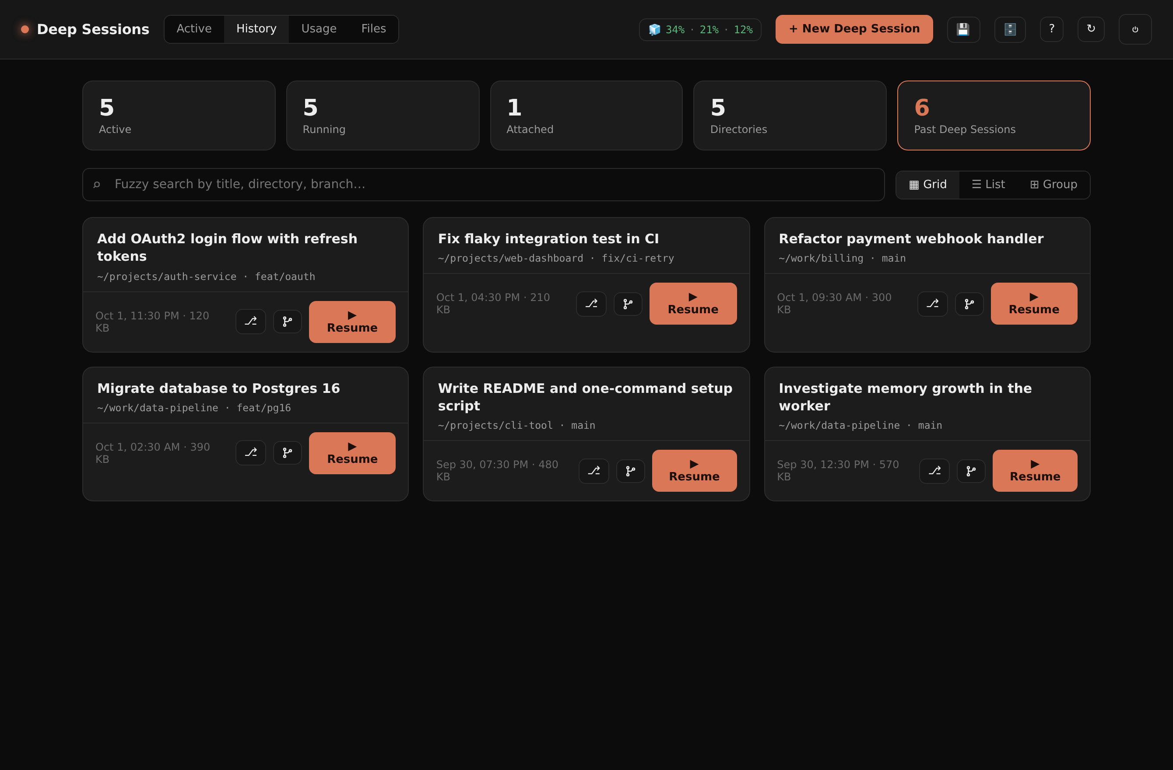The height and width of the screenshot is (770, 1173).
Task: Click first branch icon on Migrate database card
Action: [250, 453]
